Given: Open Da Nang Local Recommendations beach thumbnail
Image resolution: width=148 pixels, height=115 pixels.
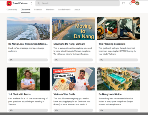Looking at the screenshot, I should pos(28,29).
